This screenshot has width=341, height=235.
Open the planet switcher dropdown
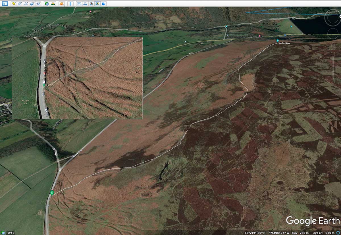62,4
